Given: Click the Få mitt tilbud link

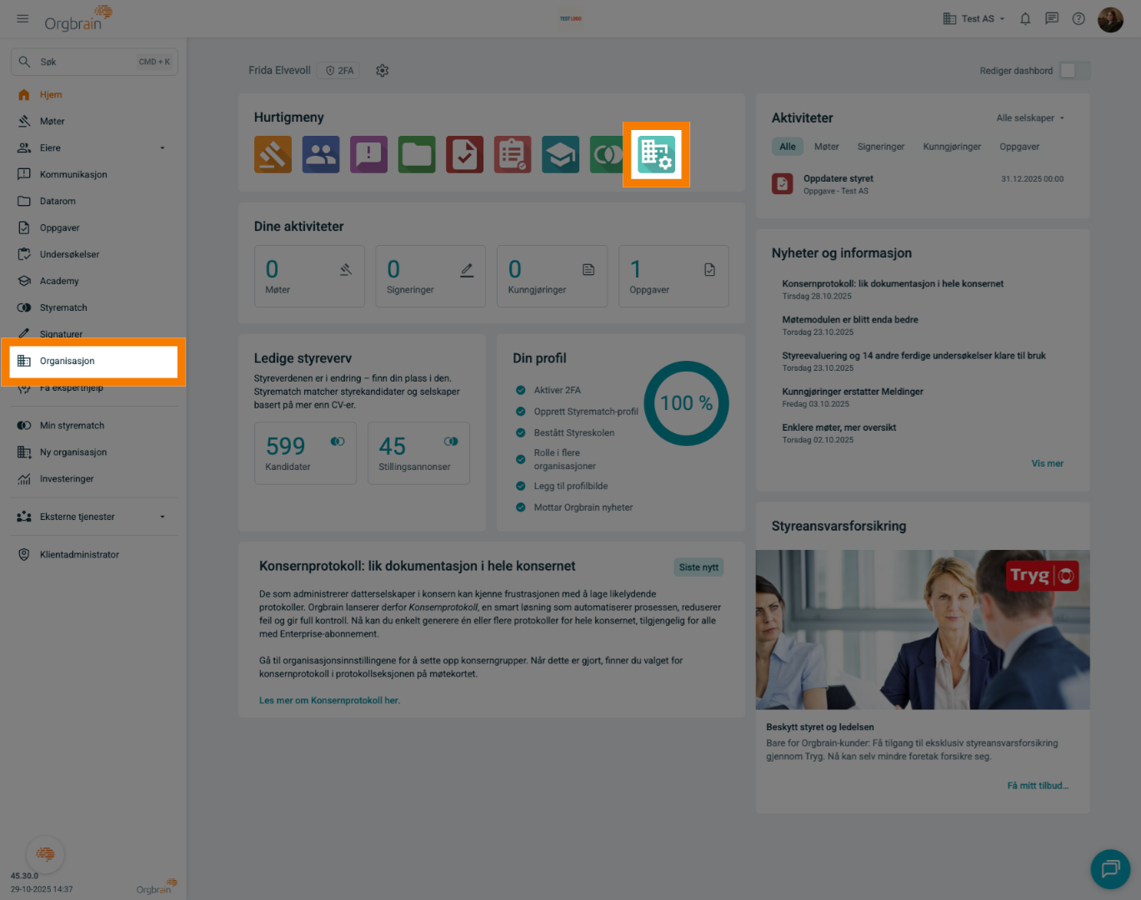Looking at the screenshot, I should (x=1038, y=786).
